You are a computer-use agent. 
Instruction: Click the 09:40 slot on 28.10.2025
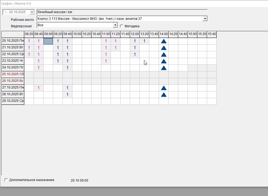point(67,95)
